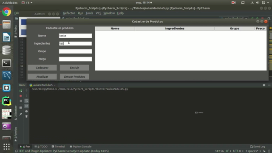Pin the Run tab
272x153 pixels.
(x=21, y=114)
